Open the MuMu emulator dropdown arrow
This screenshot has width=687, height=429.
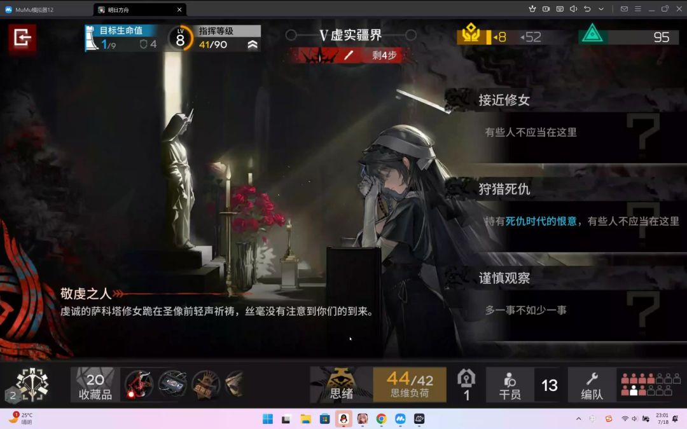(x=600, y=9)
